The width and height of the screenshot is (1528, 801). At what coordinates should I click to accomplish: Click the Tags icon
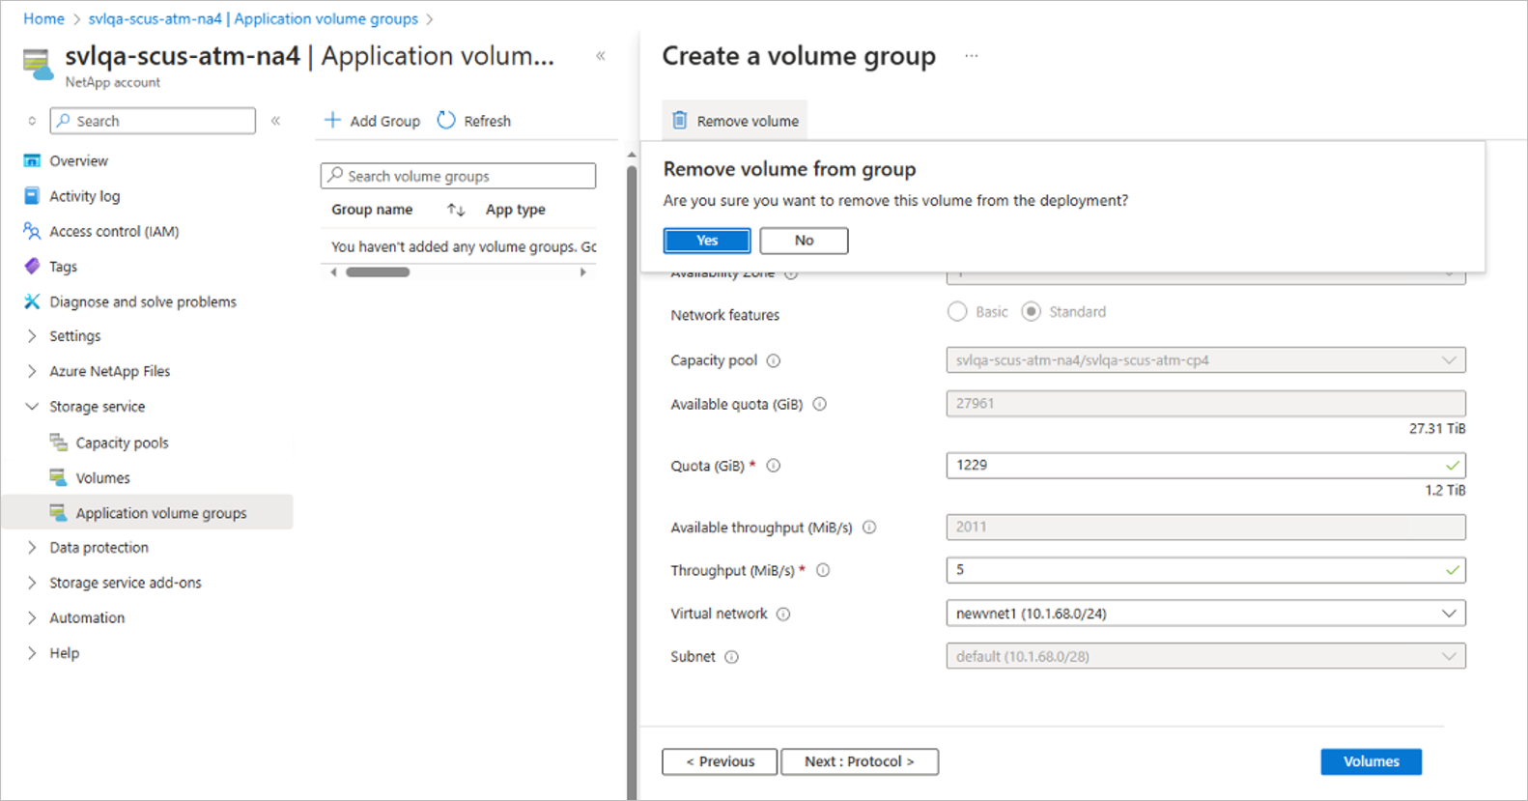(x=32, y=266)
